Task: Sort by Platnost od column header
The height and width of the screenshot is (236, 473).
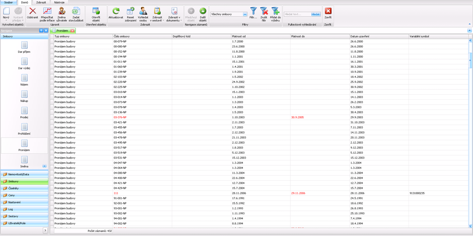Action: [x=261, y=36]
